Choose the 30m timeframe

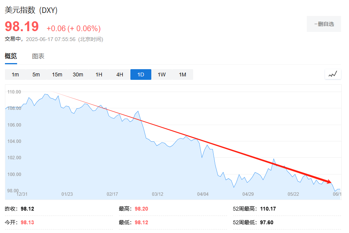[x=78, y=74]
